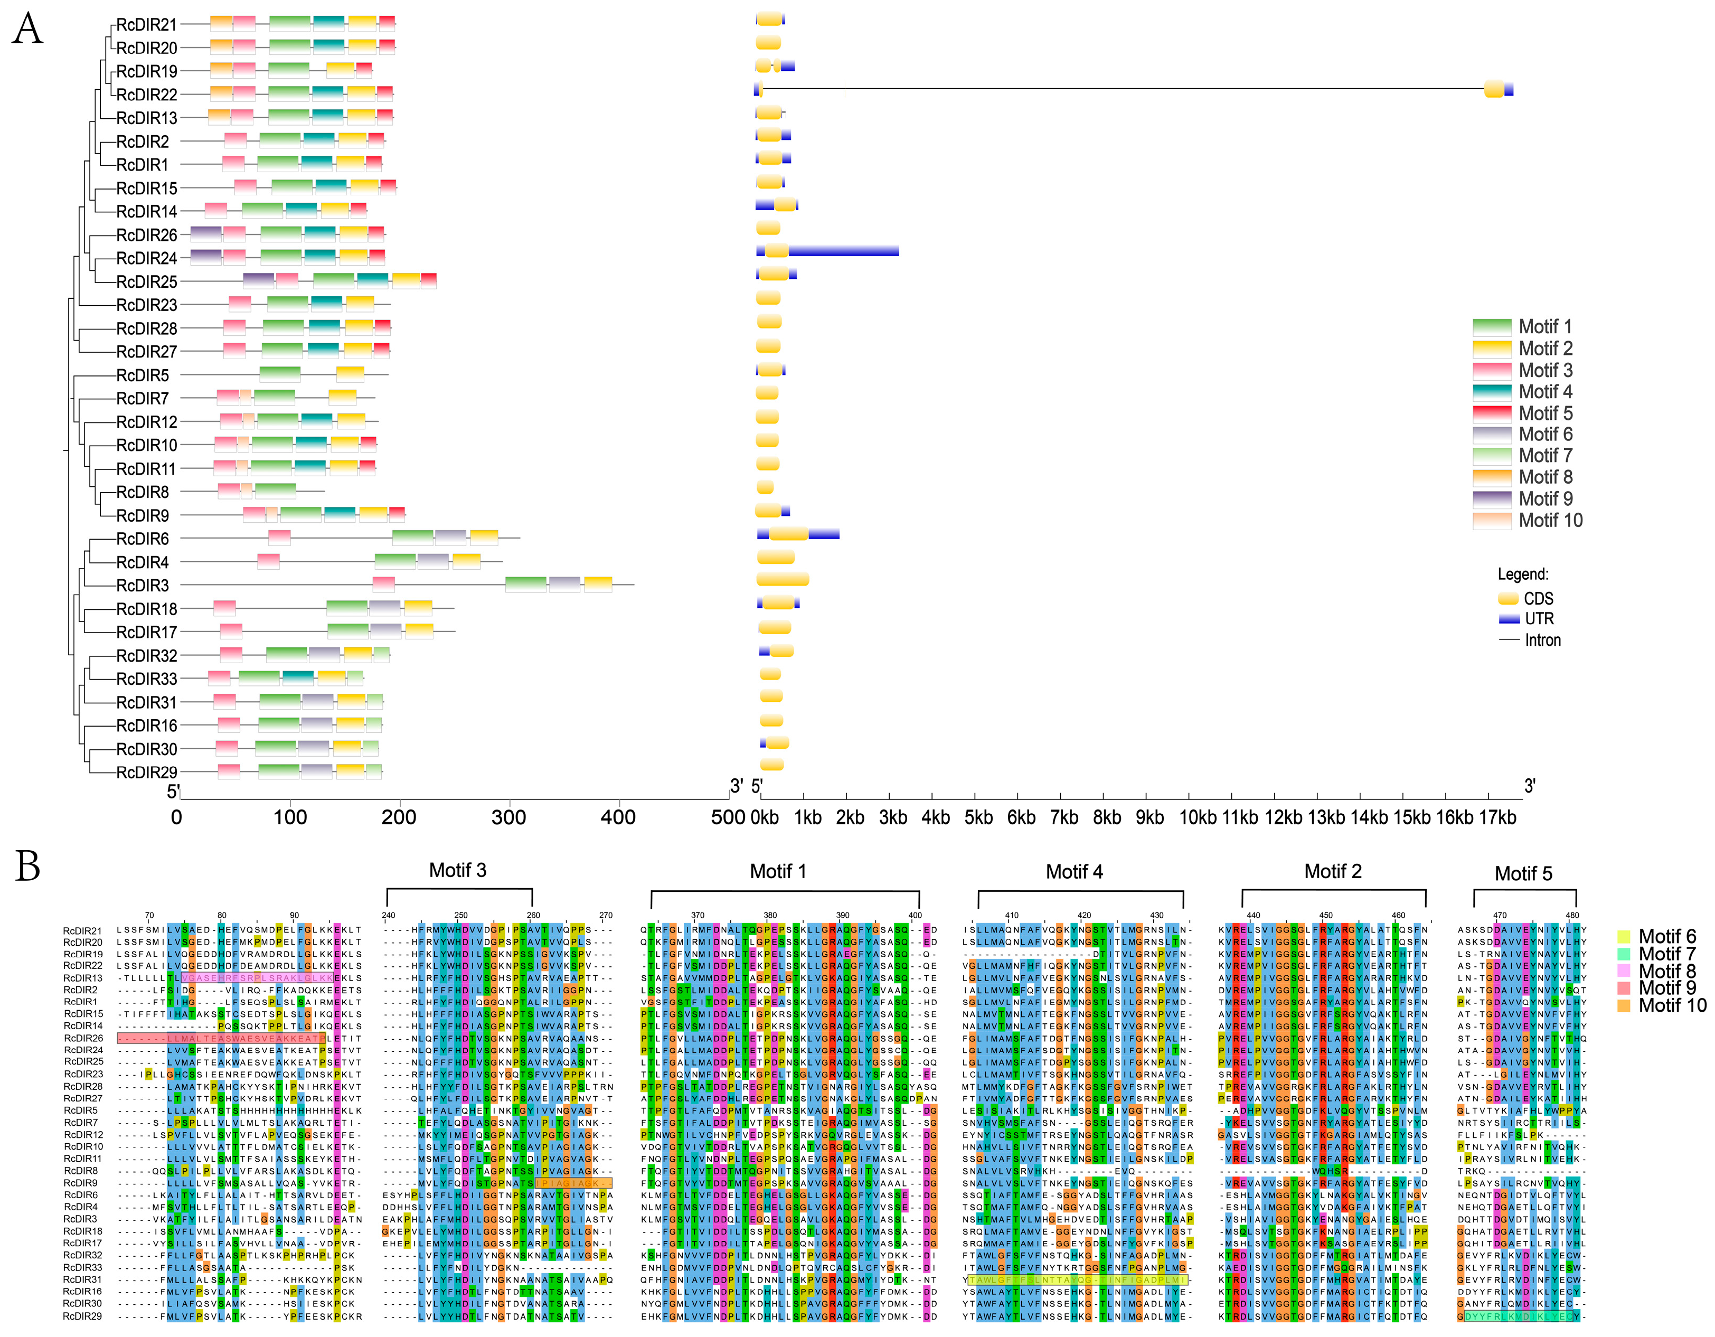
Task: Click the RcDIR13 alignment row label
Action: [x=82, y=978]
